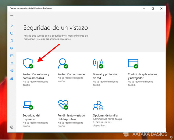The image size is (174, 140).
Task: Open app and browser control sidebar icon
Action: point(12,56)
